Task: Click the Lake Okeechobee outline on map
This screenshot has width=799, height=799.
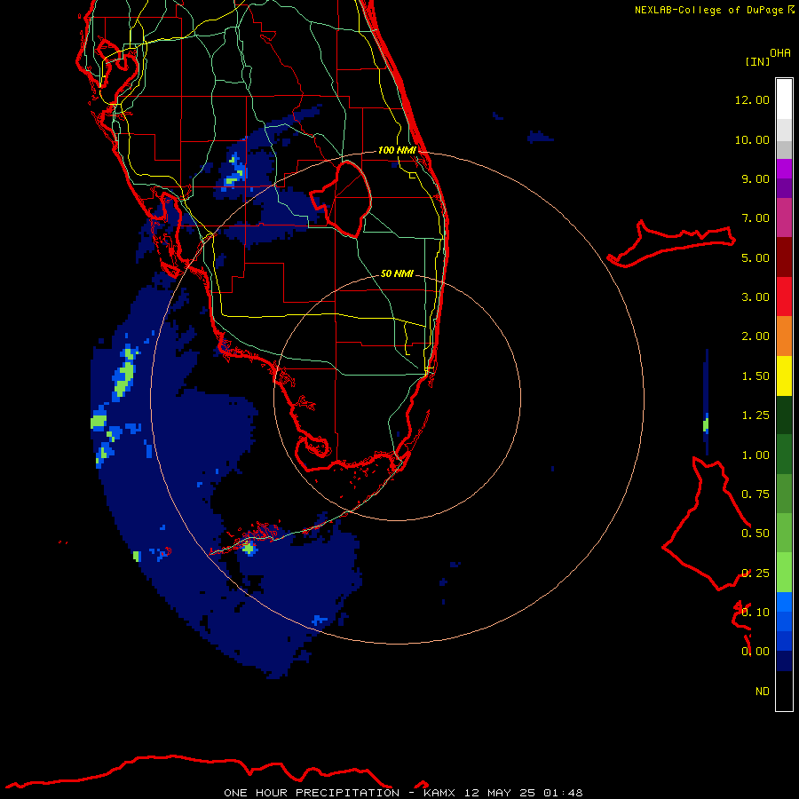Action: click(x=341, y=199)
